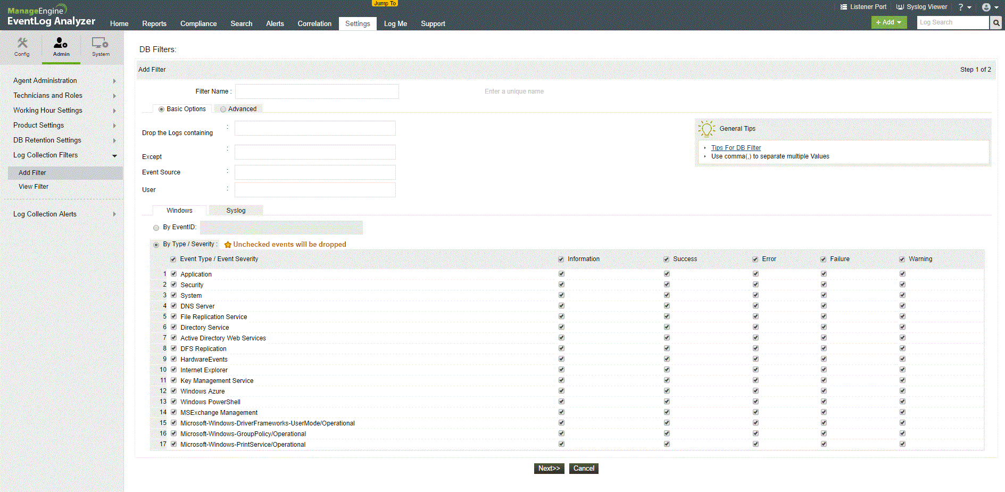Toggle the Event Type header checkbox
1005x492 pixels.
click(173, 258)
